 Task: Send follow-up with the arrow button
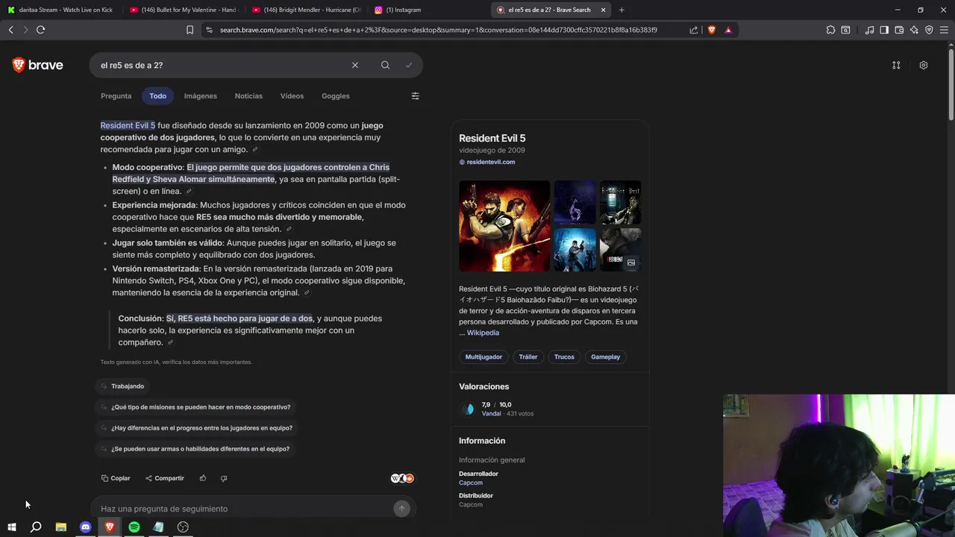401,509
